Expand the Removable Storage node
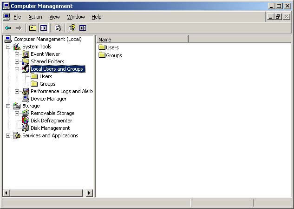The image size is (294, 209). coord(17,113)
